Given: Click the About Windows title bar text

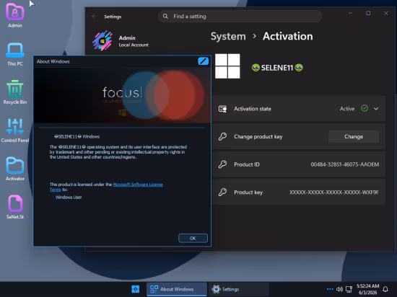Looking at the screenshot, I should coord(53,61).
